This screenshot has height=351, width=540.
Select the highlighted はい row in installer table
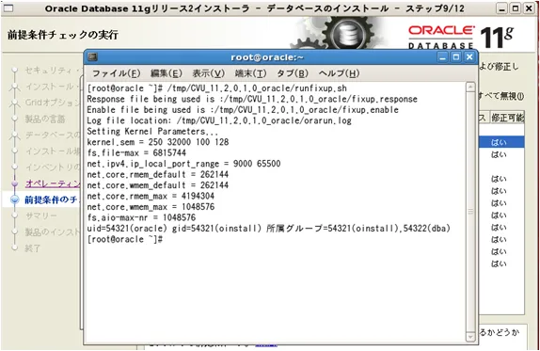click(x=501, y=142)
